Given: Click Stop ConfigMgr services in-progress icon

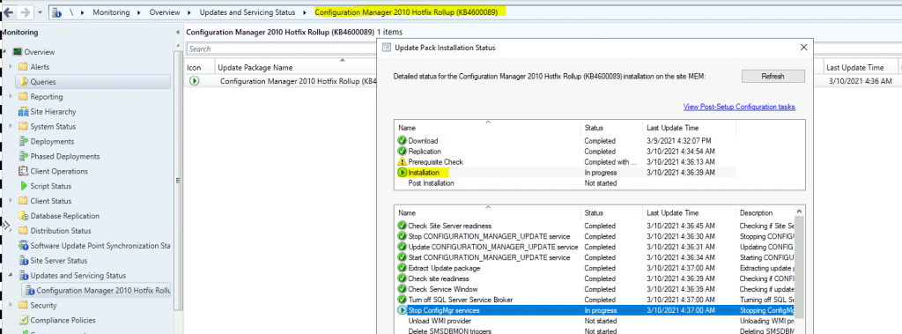Looking at the screenshot, I should [x=402, y=310].
